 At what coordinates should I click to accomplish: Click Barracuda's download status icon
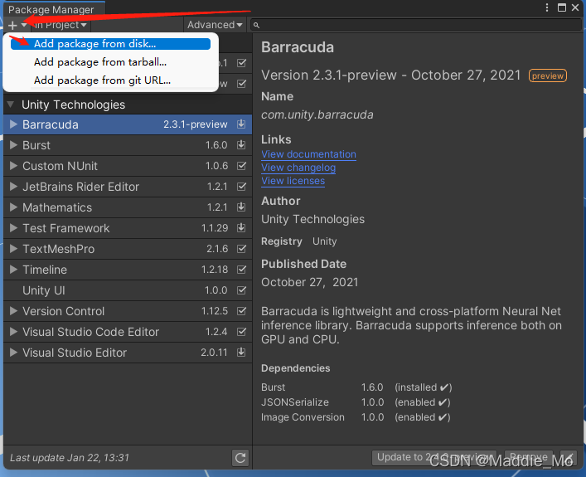241,124
